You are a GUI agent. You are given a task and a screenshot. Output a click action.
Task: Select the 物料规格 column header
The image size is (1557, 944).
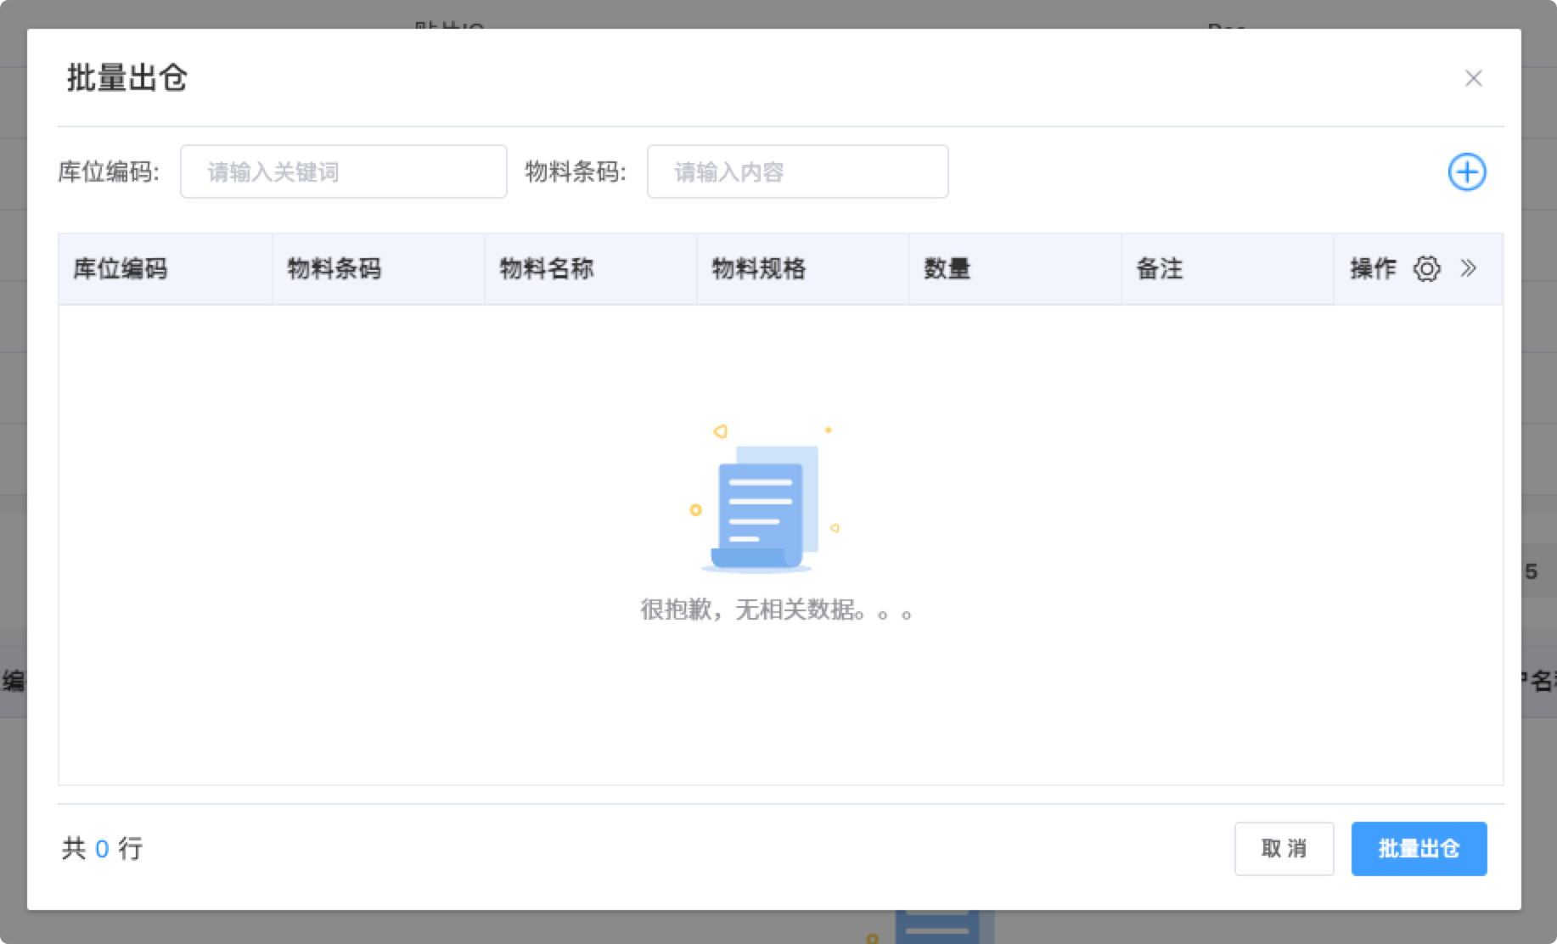coord(759,269)
